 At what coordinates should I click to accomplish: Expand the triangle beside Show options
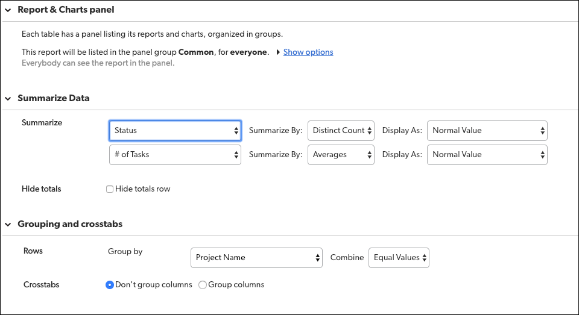(x=278, y=52)
